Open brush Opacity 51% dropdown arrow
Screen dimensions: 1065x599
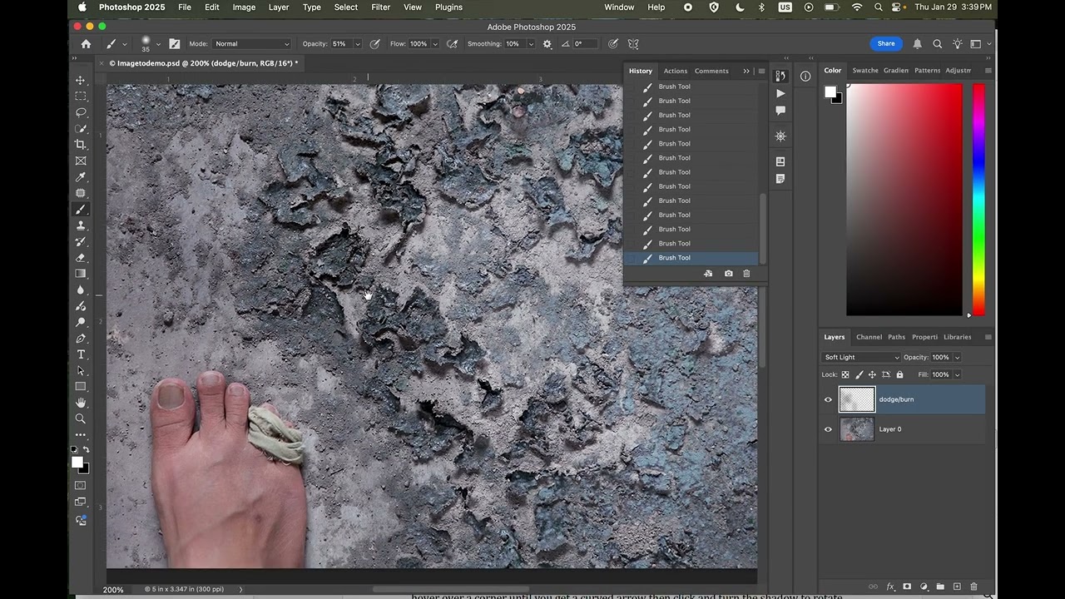(358, 44)
